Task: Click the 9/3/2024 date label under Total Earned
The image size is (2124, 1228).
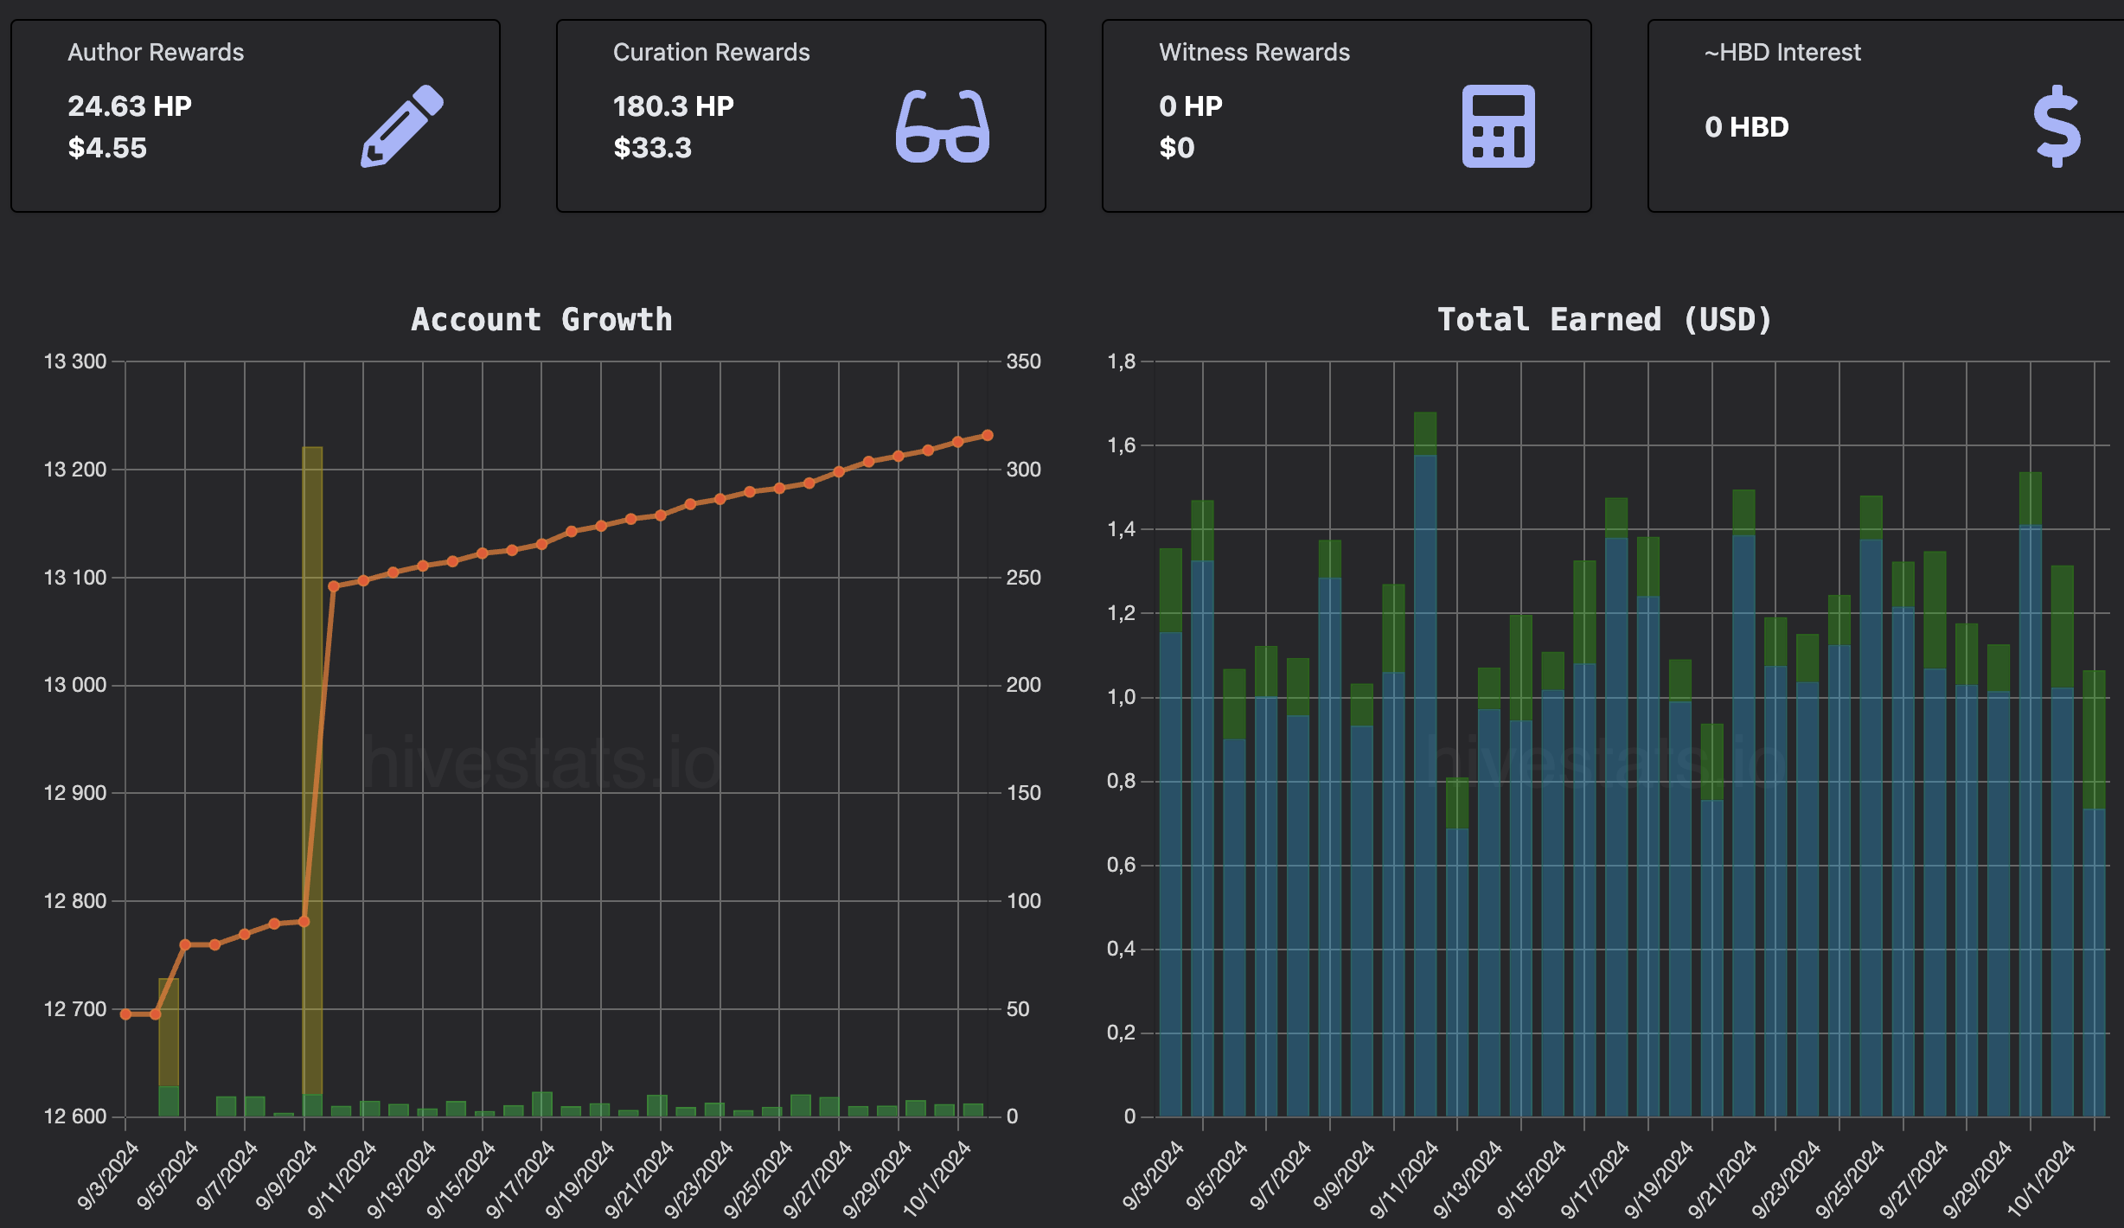Action: click(x=1153, y=1174)
